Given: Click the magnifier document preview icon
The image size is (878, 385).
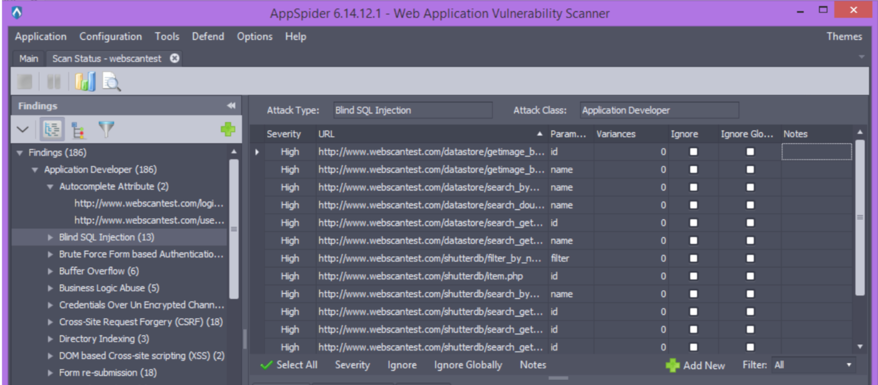Looking at the screenshot, I should point(112,83).
